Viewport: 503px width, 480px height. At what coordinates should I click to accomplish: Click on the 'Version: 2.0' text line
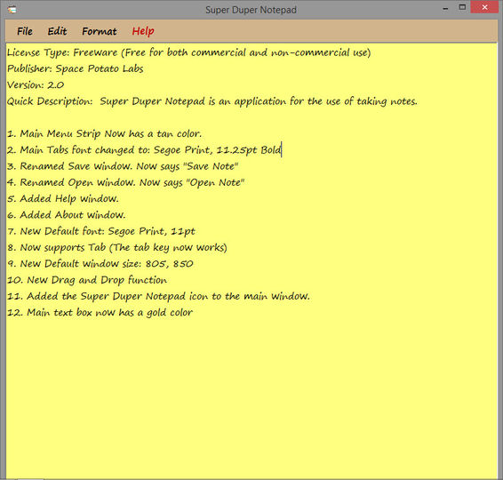click(36, 85)
